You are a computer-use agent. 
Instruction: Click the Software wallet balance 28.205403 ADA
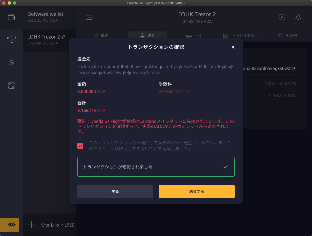tap(43, 20)
